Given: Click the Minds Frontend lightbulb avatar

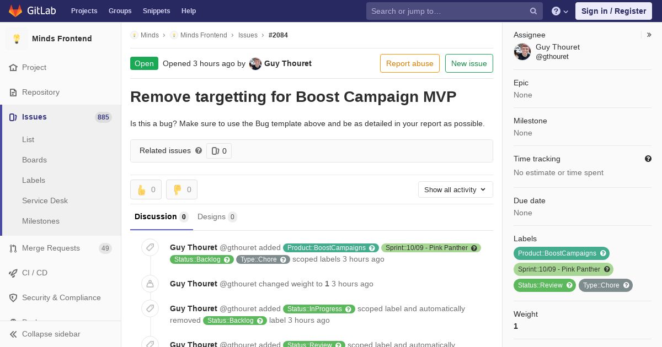Looking at the screenshot, I should 17,39.
